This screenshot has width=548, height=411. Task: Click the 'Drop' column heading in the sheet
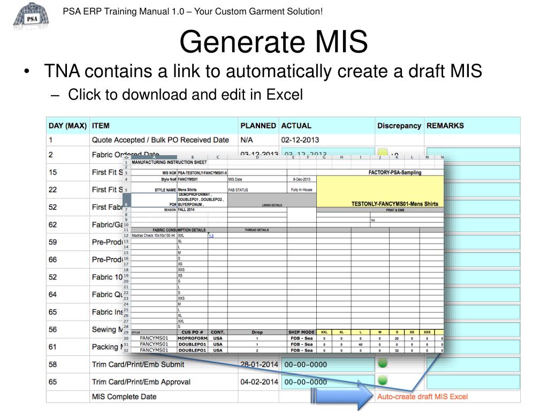[x=257, y=332]
